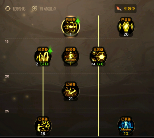Click the 已装备 label on crystal skill
The height and width of the screenshot is (138, 154).
(126, 20)
